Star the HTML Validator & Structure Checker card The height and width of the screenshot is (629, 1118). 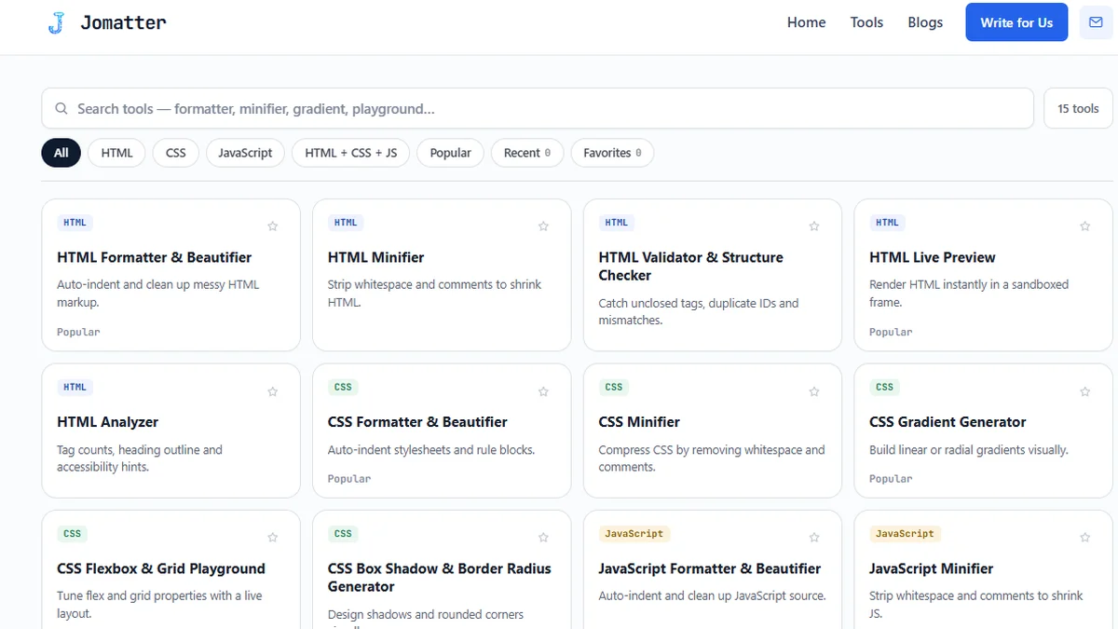[x=814, y=226]
